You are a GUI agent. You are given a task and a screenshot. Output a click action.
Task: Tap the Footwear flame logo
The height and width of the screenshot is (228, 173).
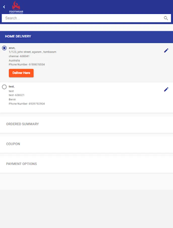point(16,7)
